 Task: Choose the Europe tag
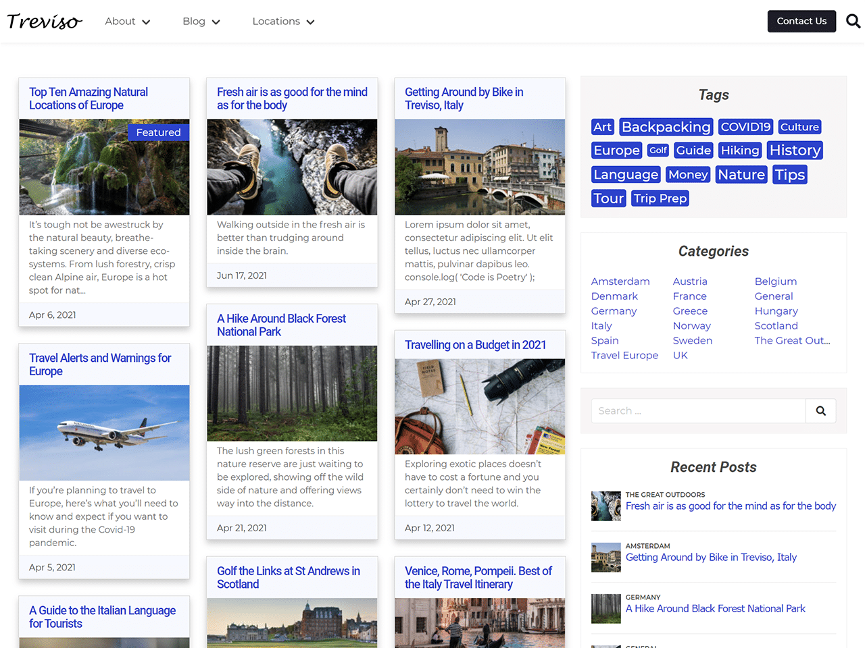[616, 151]
